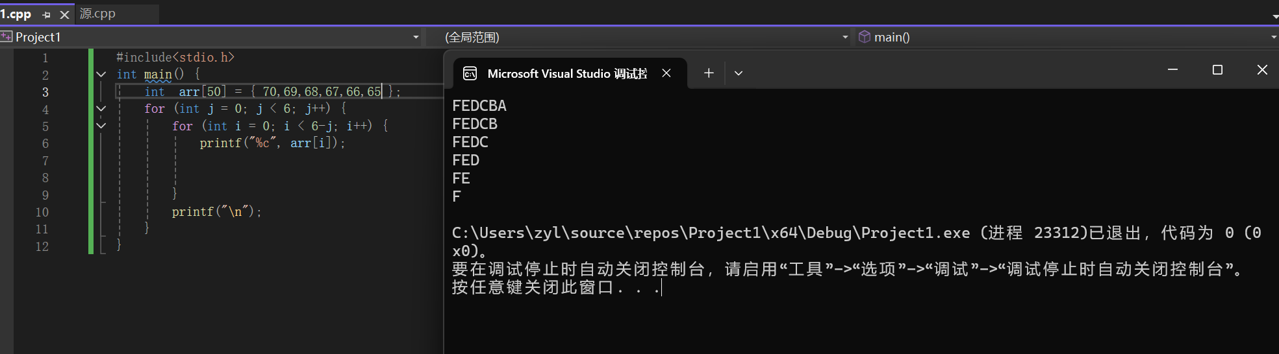Switch to the 源.cpp tab

click(x=98, y=14)
